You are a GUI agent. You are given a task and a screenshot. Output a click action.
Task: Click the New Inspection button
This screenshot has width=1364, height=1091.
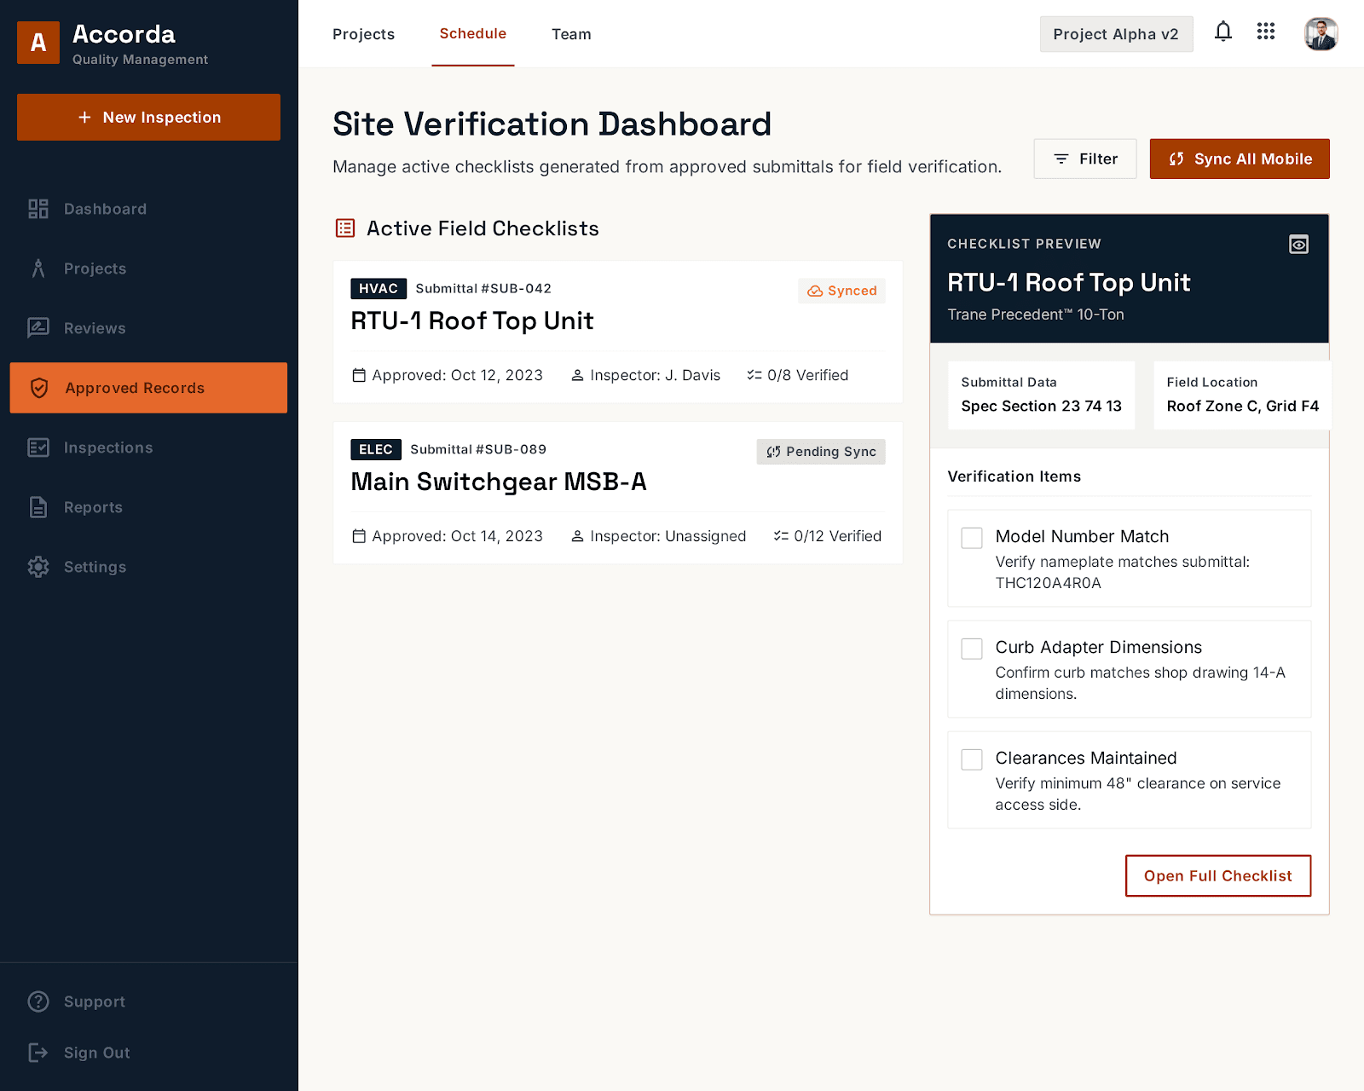[148, 117]
